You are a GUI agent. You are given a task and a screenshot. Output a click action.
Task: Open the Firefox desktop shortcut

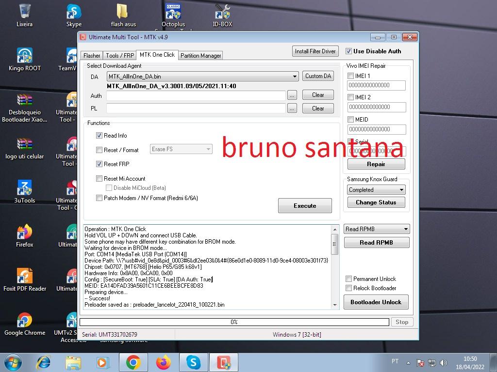(24, 236)
